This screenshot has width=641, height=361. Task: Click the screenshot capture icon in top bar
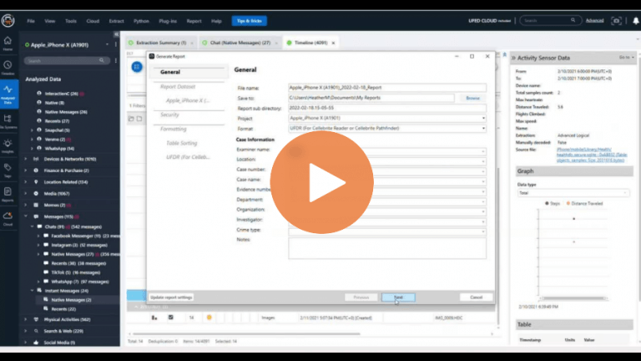(616, 20)
